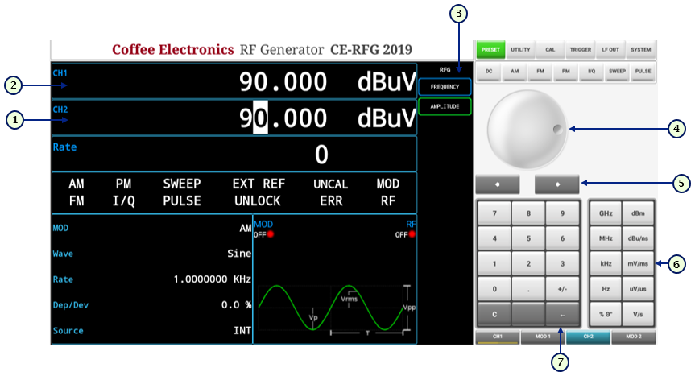Viewport: 695px width, 376px height.
Task: Toggle AM modulation button
Action: click(x=513, y=72)
